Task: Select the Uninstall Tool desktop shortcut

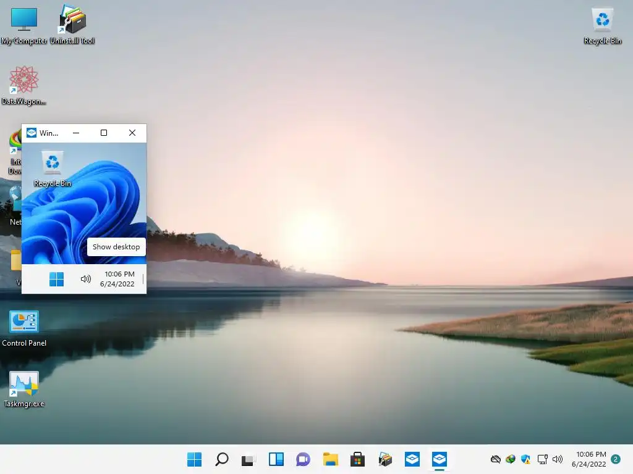Action: pos(72,24)
